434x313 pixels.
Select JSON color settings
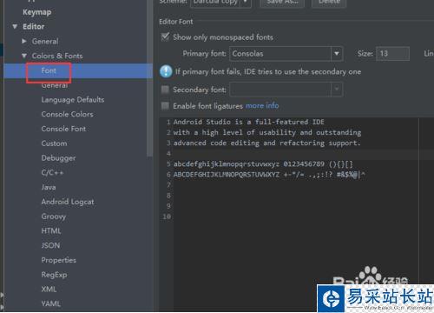[50, 245]
